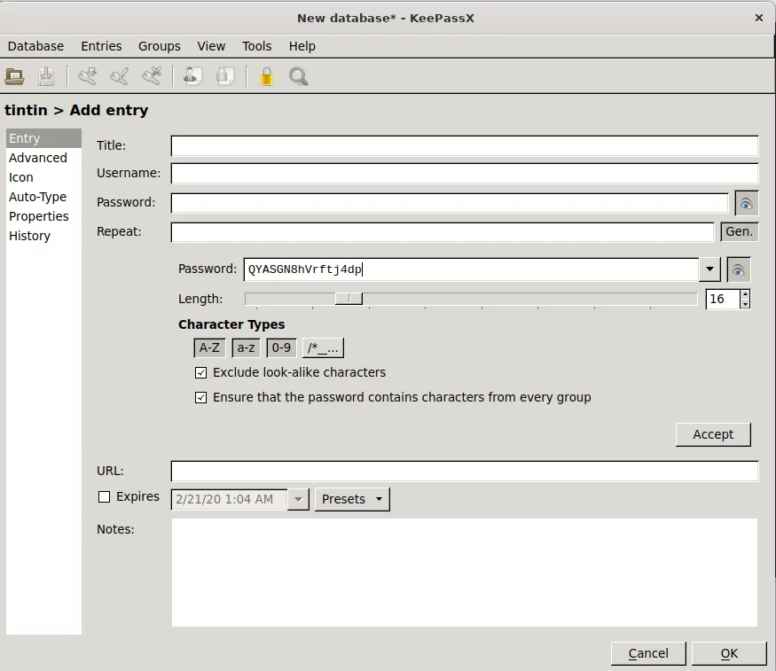
Task: Click the expiry date field 2/21/20 1:04 AM
Action: point(229,499)
